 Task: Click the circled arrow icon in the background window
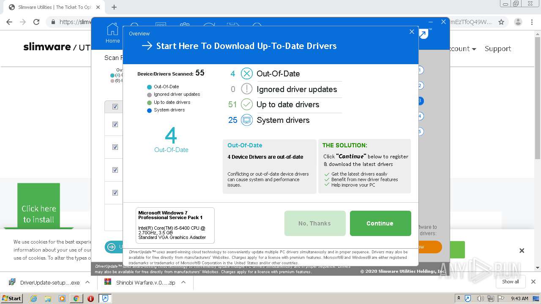coord(112,247)
